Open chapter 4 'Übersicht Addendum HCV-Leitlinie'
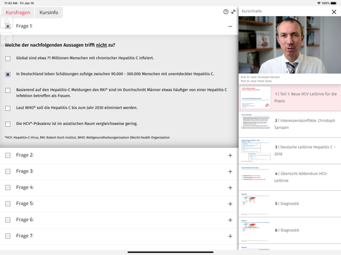Screen dimensions: 341x255 coord(290,177)
